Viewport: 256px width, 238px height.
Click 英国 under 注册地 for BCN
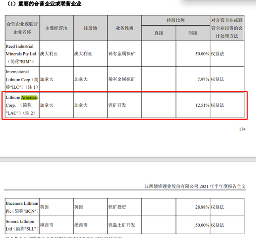point(79,207)
